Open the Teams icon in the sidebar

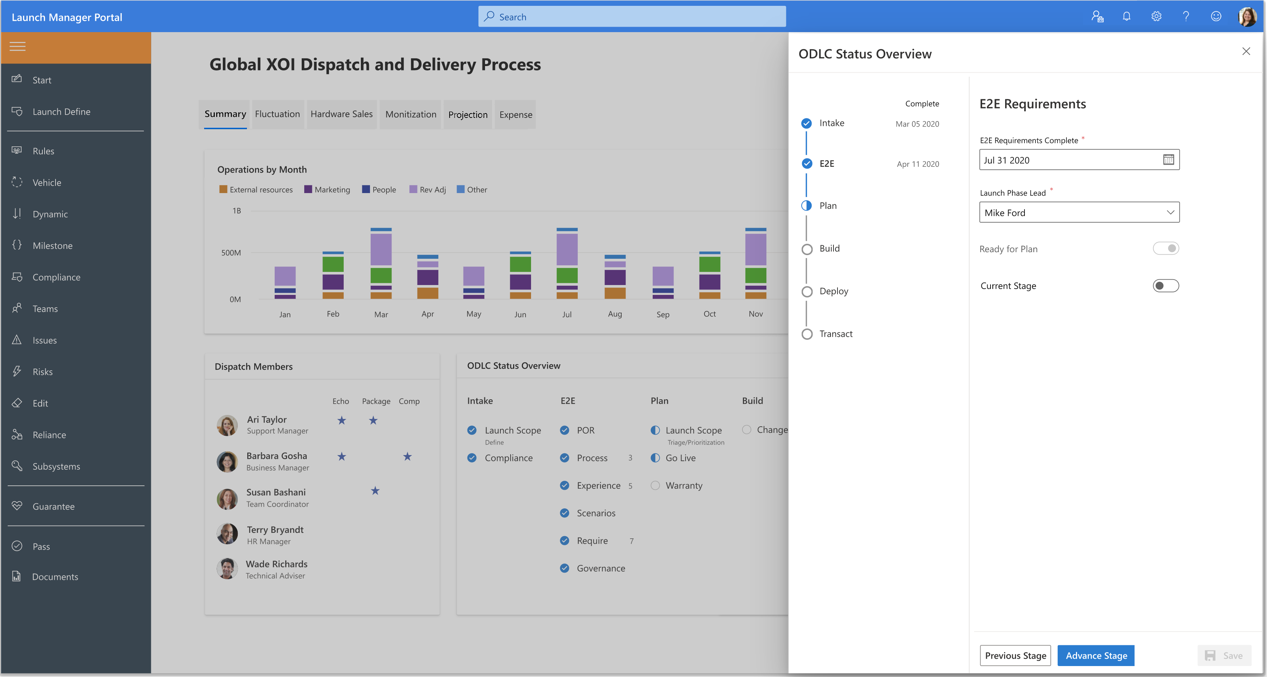[x=17, y=308]
